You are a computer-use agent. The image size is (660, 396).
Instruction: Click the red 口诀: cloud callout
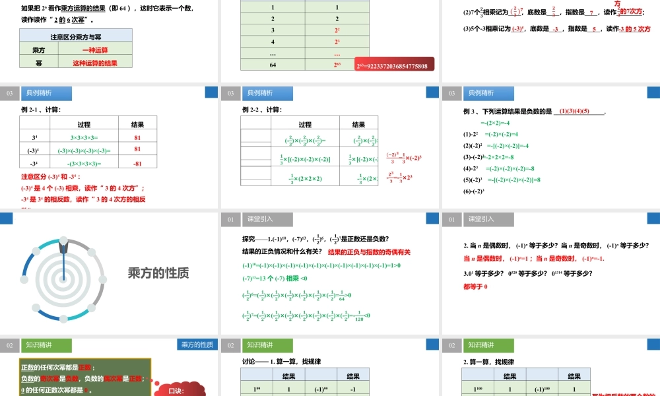pyautogui.click(x=180, y=389)
